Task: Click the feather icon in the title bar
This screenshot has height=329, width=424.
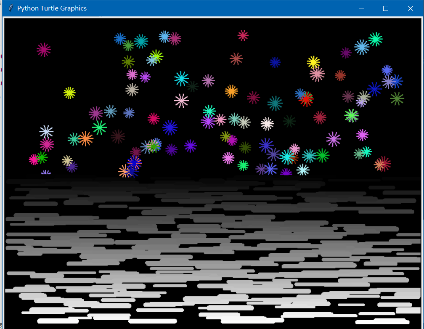Action: (11, 8)
